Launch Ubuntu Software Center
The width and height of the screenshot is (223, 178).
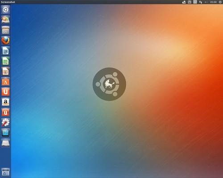[5, 81]
